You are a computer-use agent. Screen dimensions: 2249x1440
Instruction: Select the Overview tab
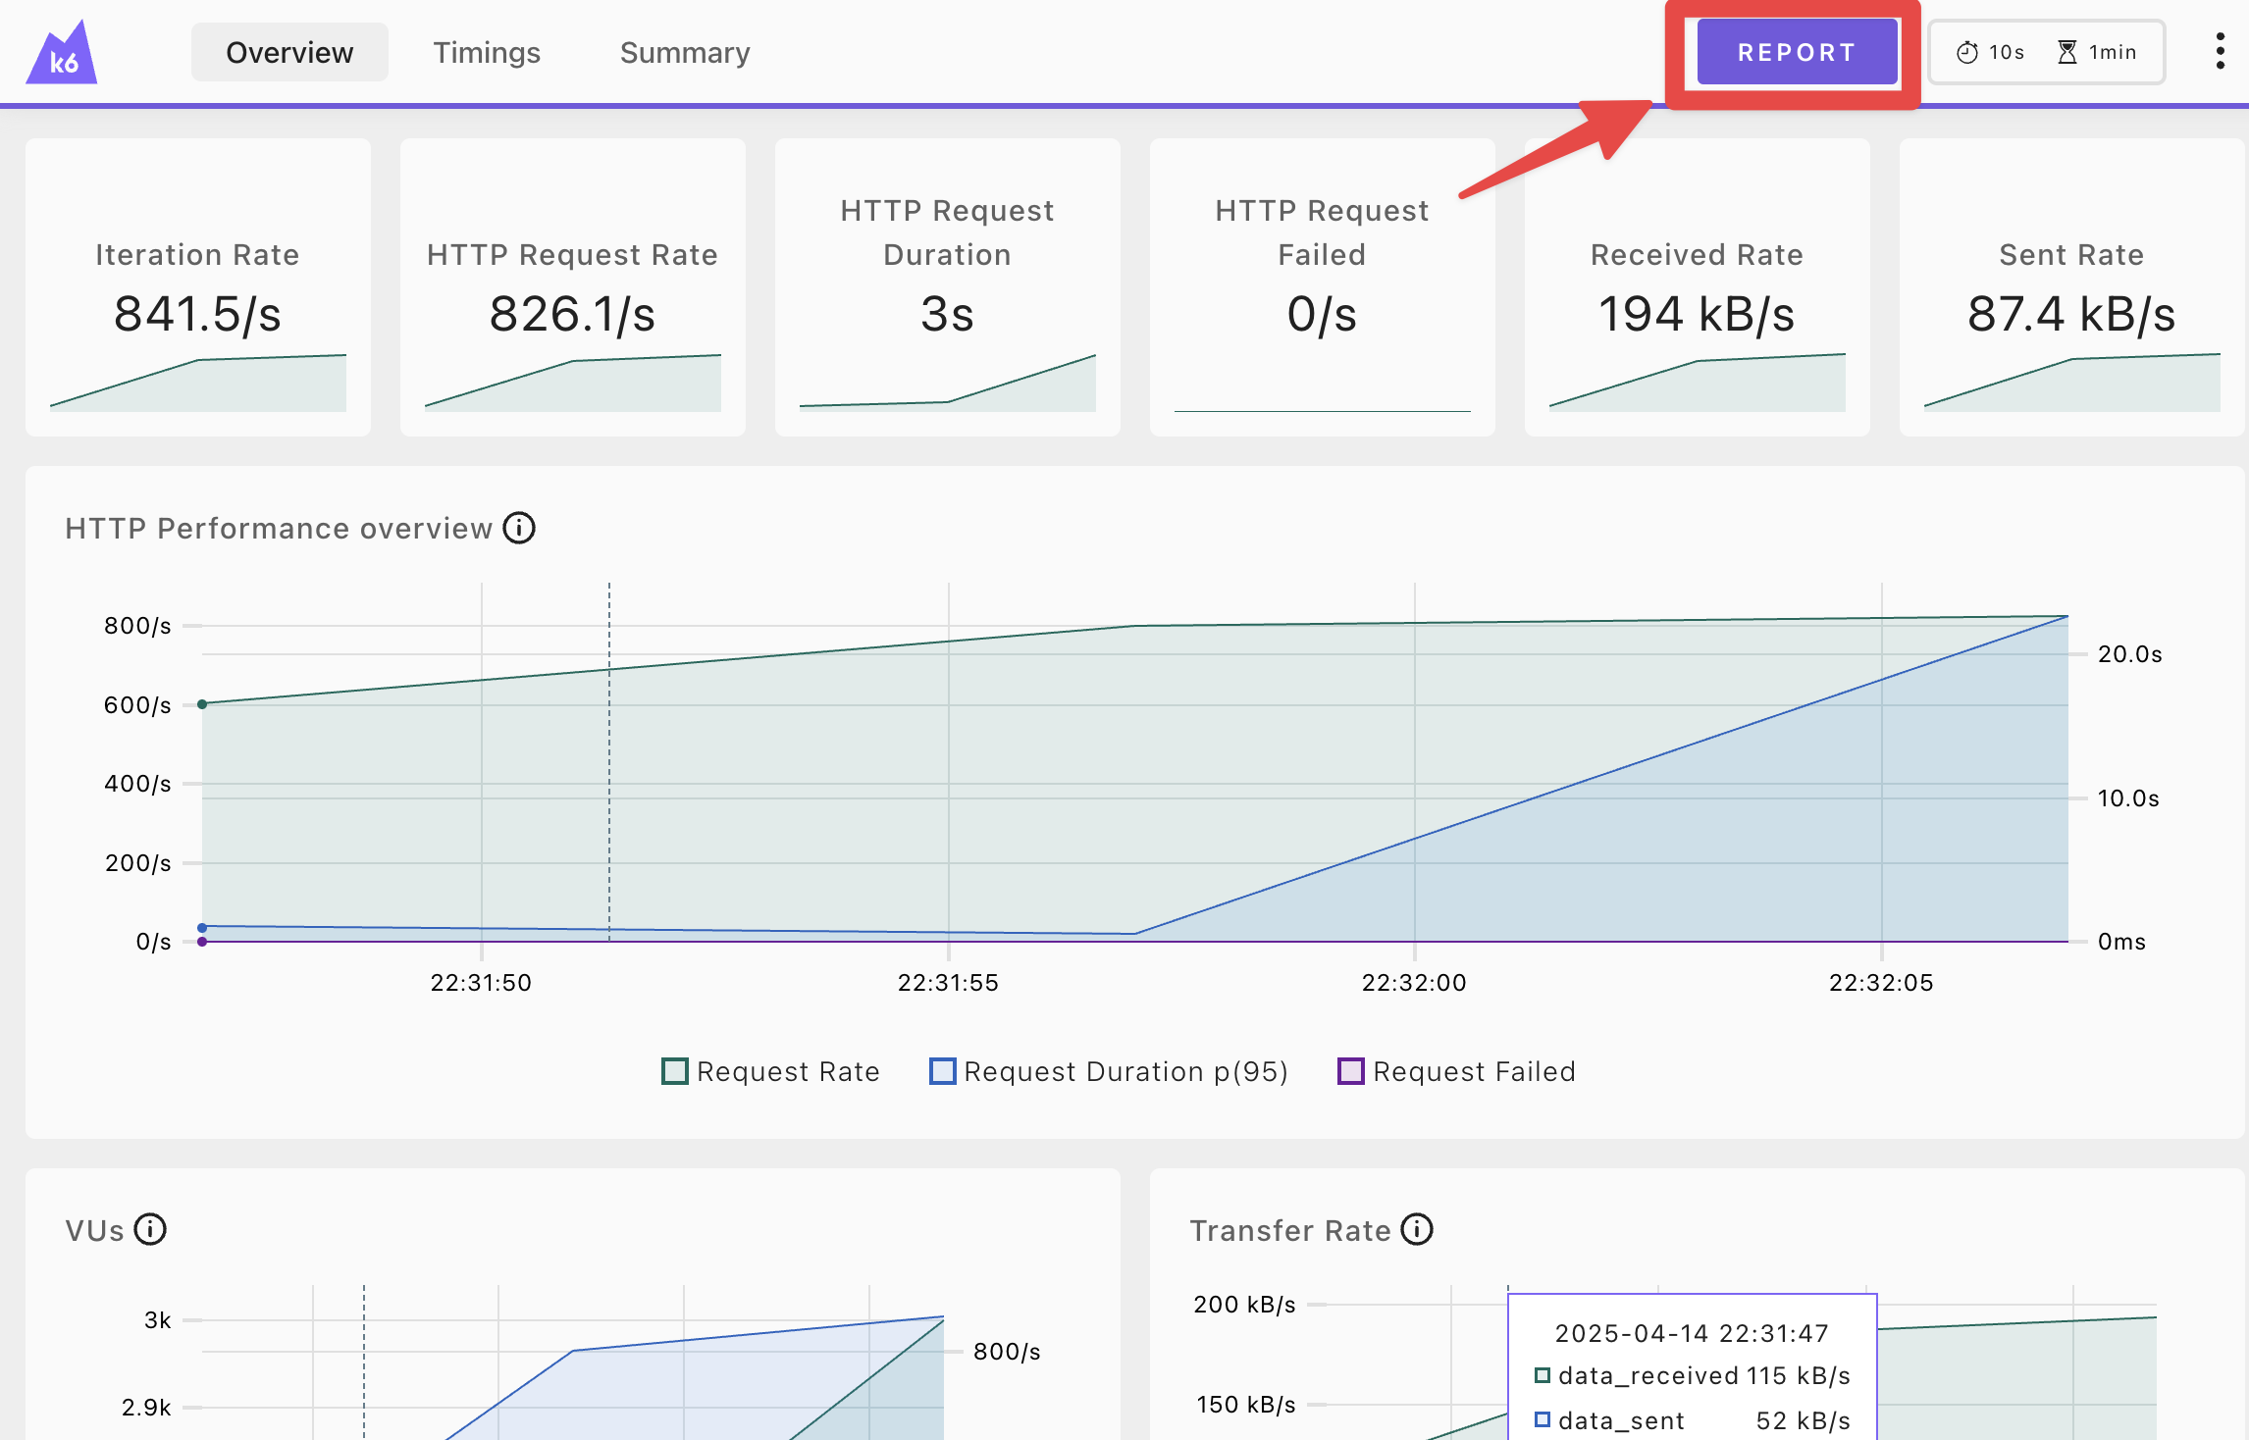[x=289, y=52]
